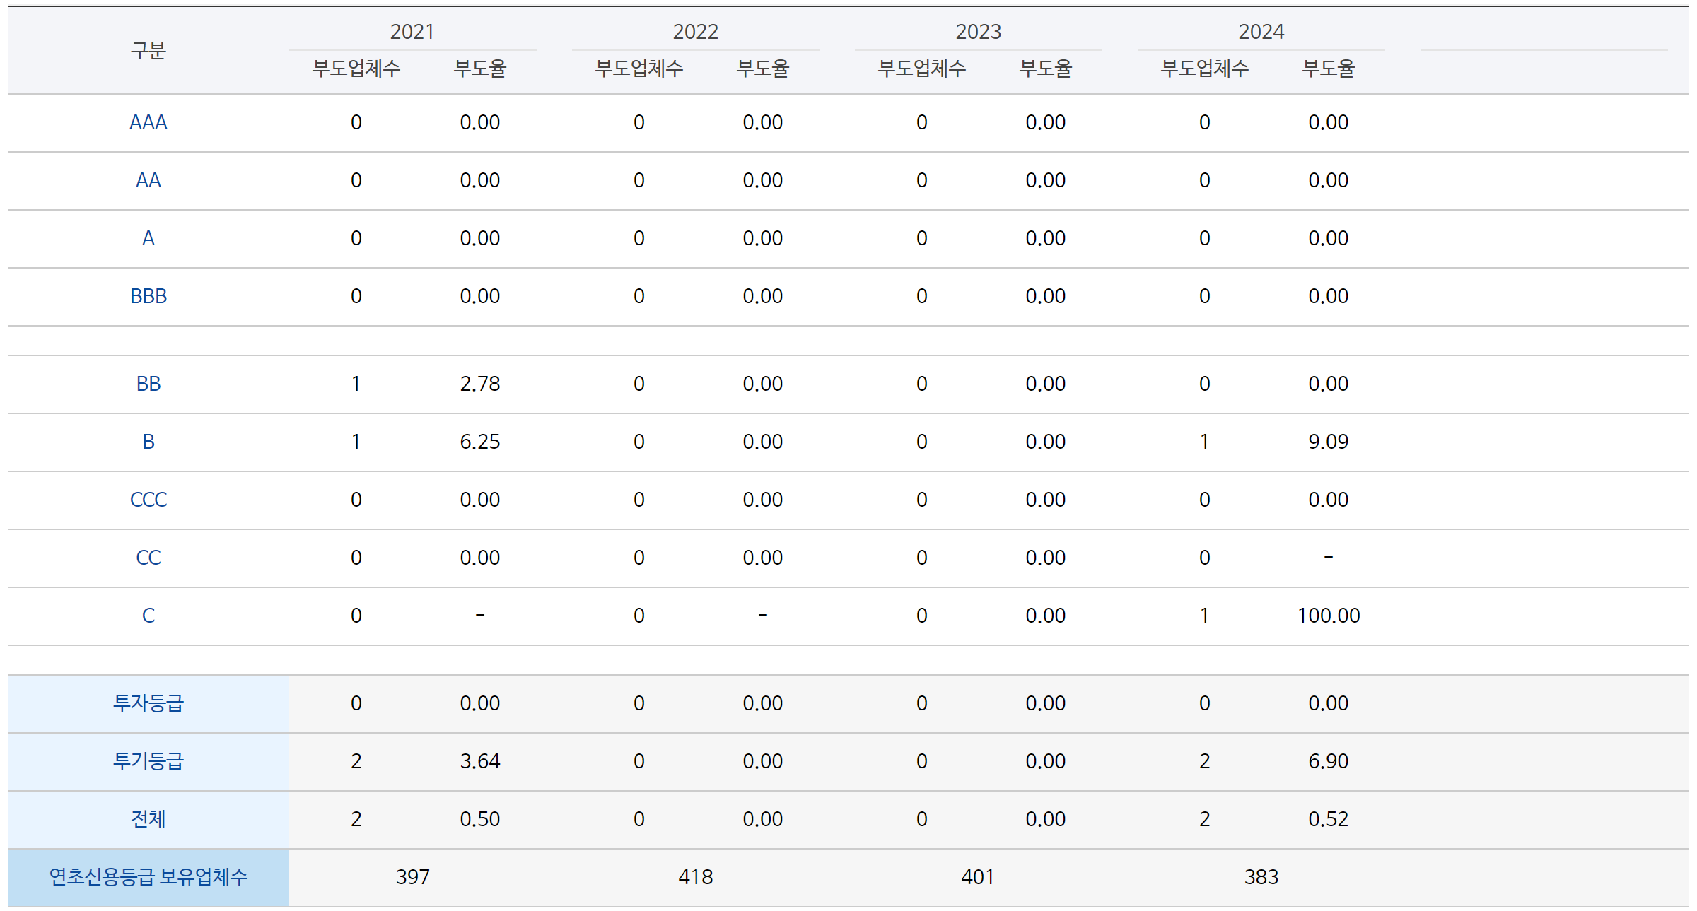Click the 연초신용등급 보유업체수 label

tap(148, 877)
